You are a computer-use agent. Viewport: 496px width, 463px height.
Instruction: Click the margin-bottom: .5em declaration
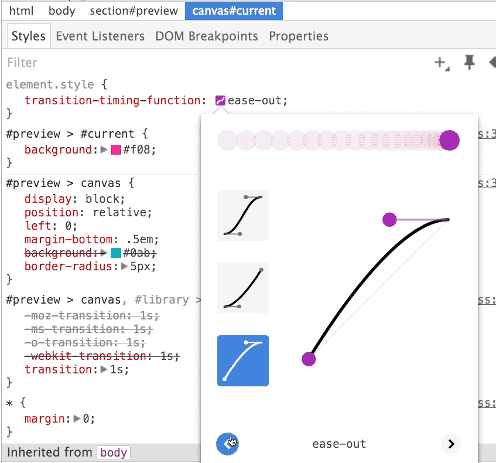point(91,240)
